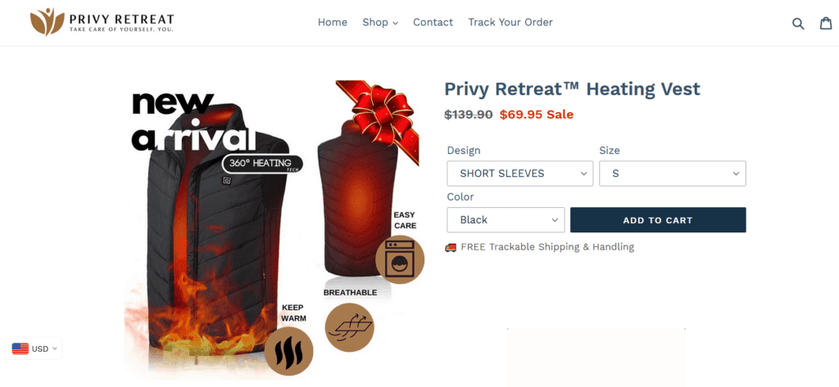Open the Size dropdown showing S
The image size is (839, 387).
tap(673, 173)
